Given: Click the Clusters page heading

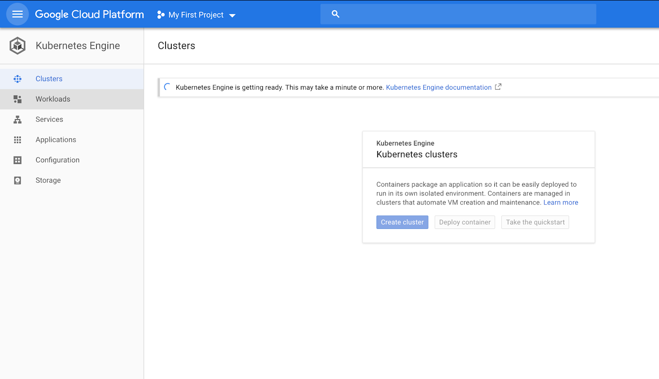Looking at the screenshot, I should (176, 46).
